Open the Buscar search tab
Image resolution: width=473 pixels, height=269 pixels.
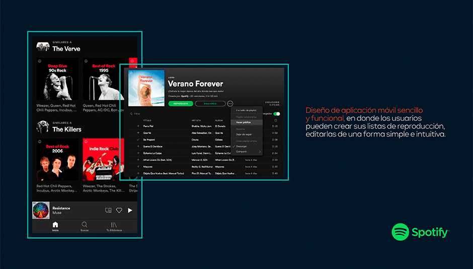(85, 226)
